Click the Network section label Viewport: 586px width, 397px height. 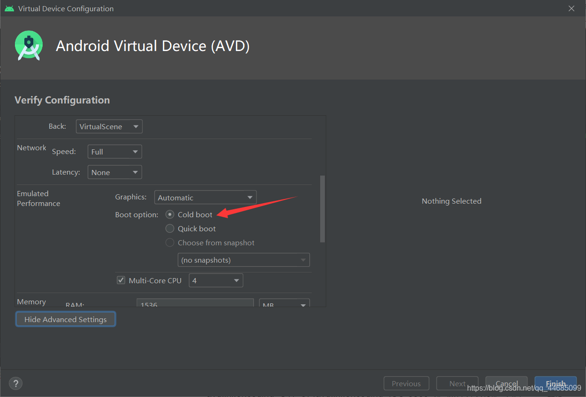(32, 147)
